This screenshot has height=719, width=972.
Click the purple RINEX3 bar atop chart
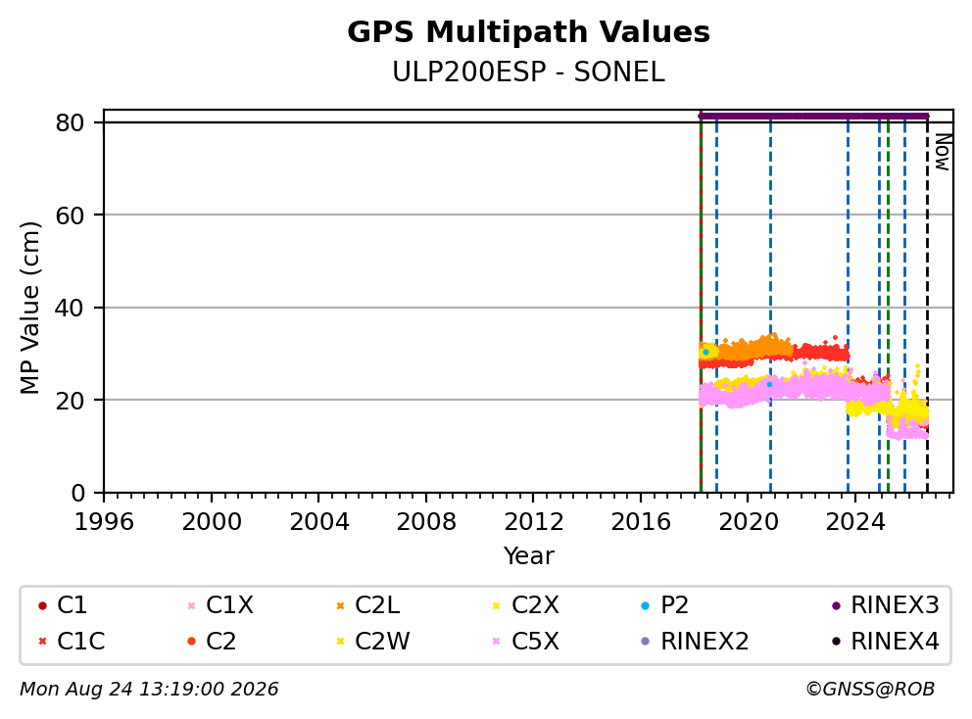click(813, 116)
